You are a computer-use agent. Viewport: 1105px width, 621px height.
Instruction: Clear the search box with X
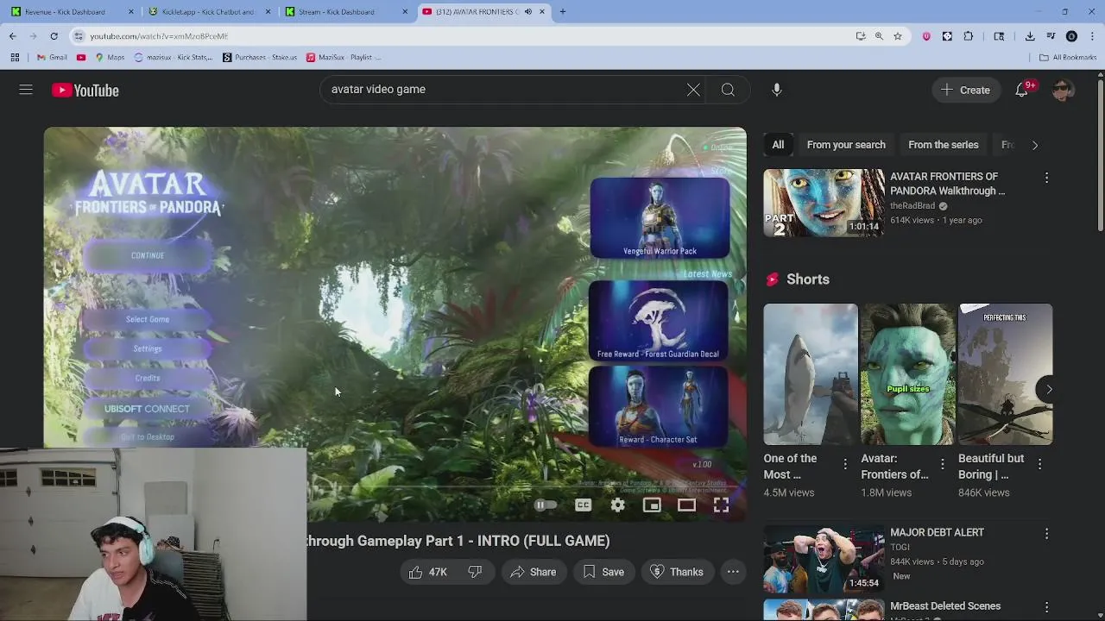(693, 90)
